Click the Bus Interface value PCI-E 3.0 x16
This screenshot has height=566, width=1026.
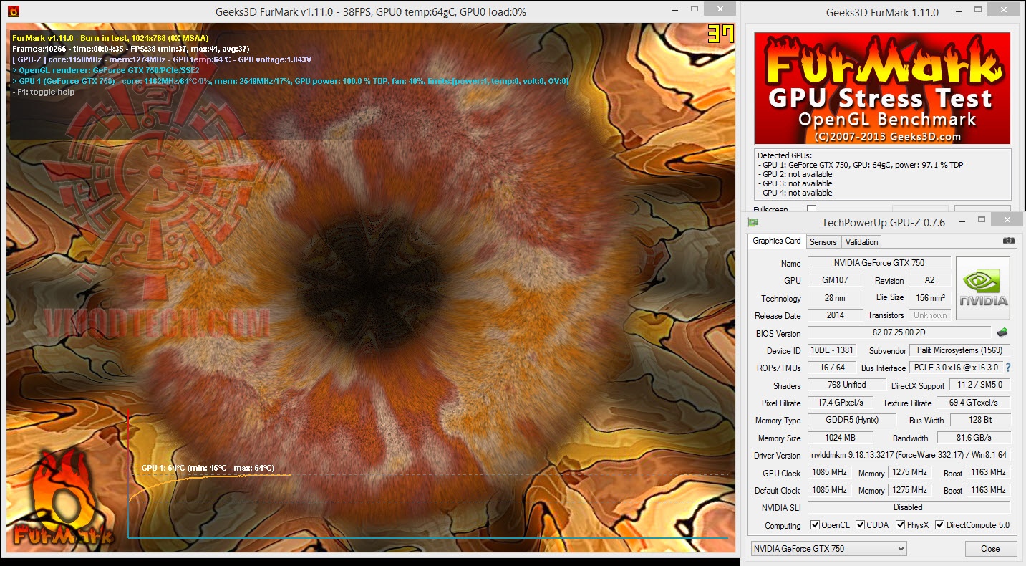[955, 368]
